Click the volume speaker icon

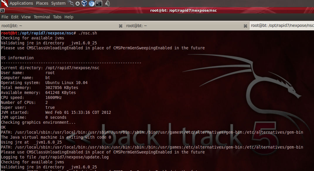point(107,4)
